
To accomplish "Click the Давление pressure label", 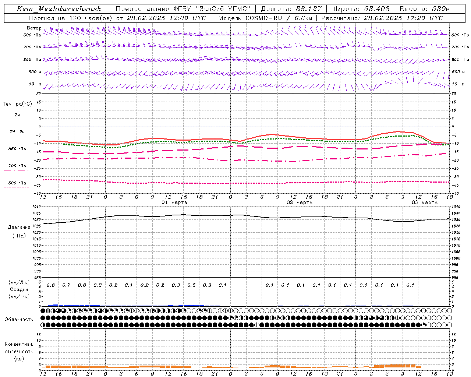I will click(19, 228).
